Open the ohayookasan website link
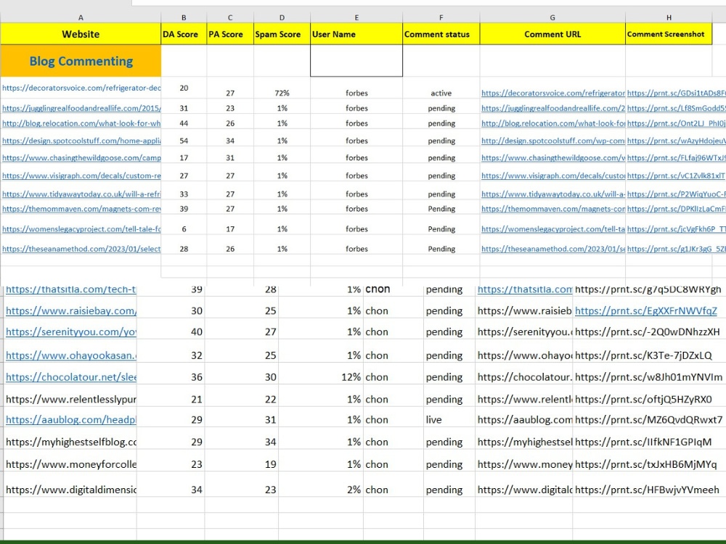 (x=71, y=355)
